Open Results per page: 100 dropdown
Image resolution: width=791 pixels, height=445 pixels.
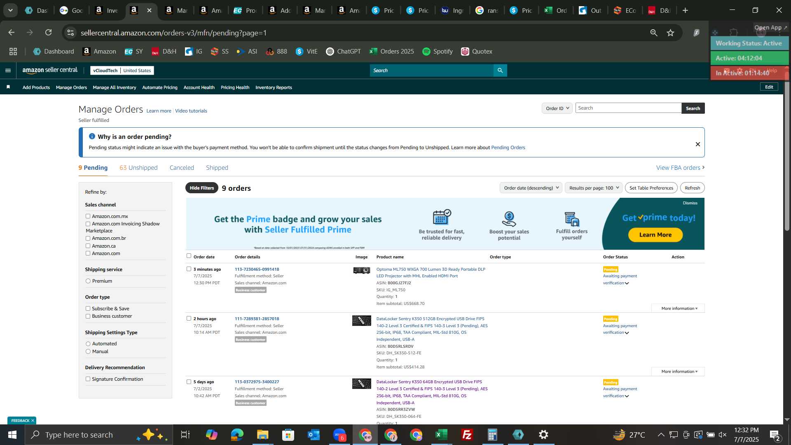coord(593,188)
